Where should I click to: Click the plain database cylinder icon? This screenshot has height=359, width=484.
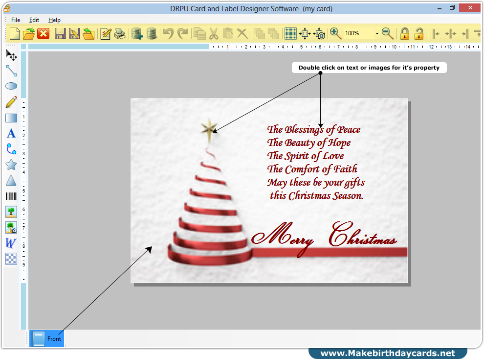tap(151, 33)
